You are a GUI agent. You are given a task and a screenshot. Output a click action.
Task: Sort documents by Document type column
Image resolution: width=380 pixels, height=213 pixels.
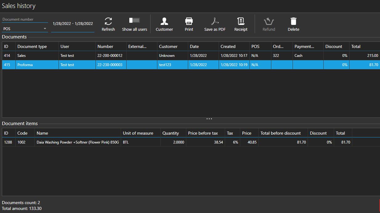tap(32, 46)
